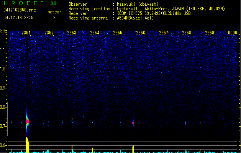Click the tall yellow power bar below 2351
This screenshot has width=241, height=153.
click(27, 145)
